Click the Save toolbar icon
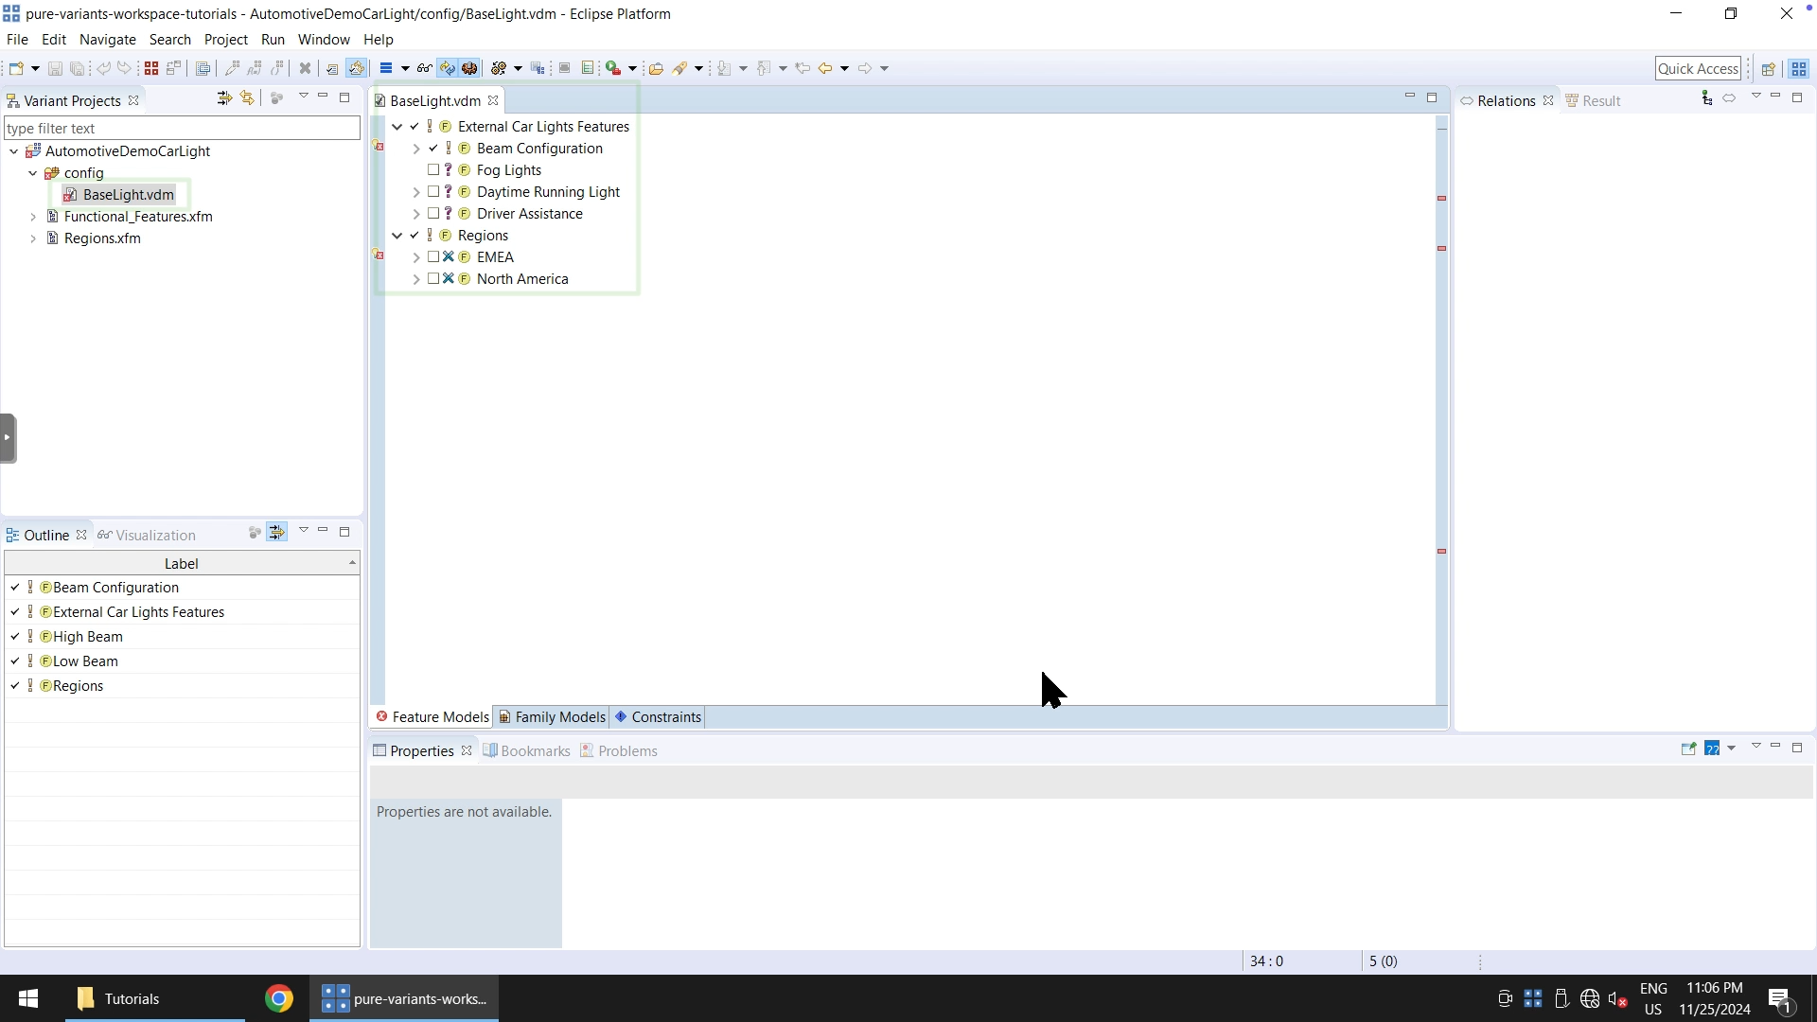The image size is (1817, 1022). tap(55, 68)
